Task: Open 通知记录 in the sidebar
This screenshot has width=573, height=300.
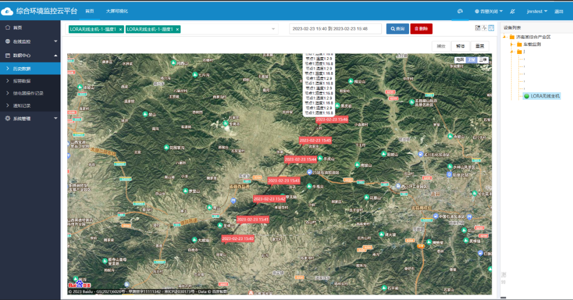Action: pos(30,105)
